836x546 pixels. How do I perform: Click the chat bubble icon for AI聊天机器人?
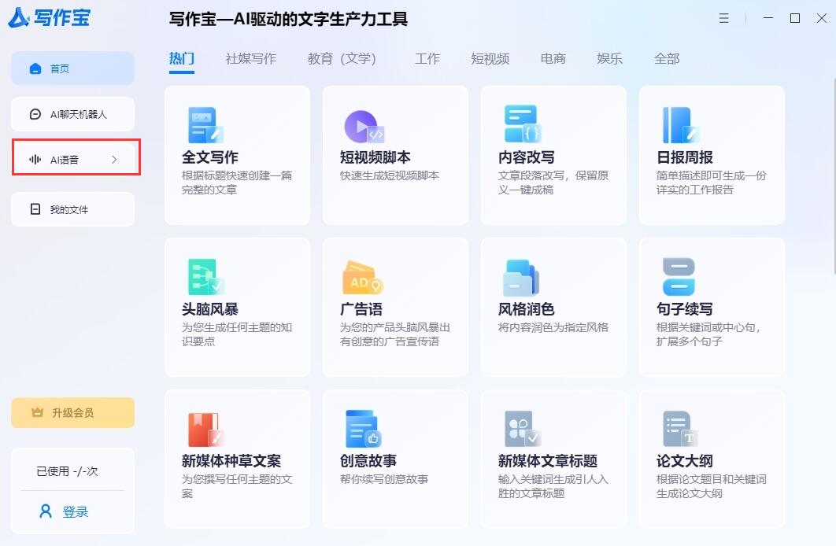(35, 114)
